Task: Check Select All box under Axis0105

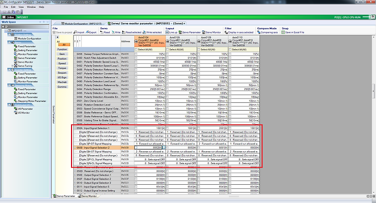Action: coord(168,50)
